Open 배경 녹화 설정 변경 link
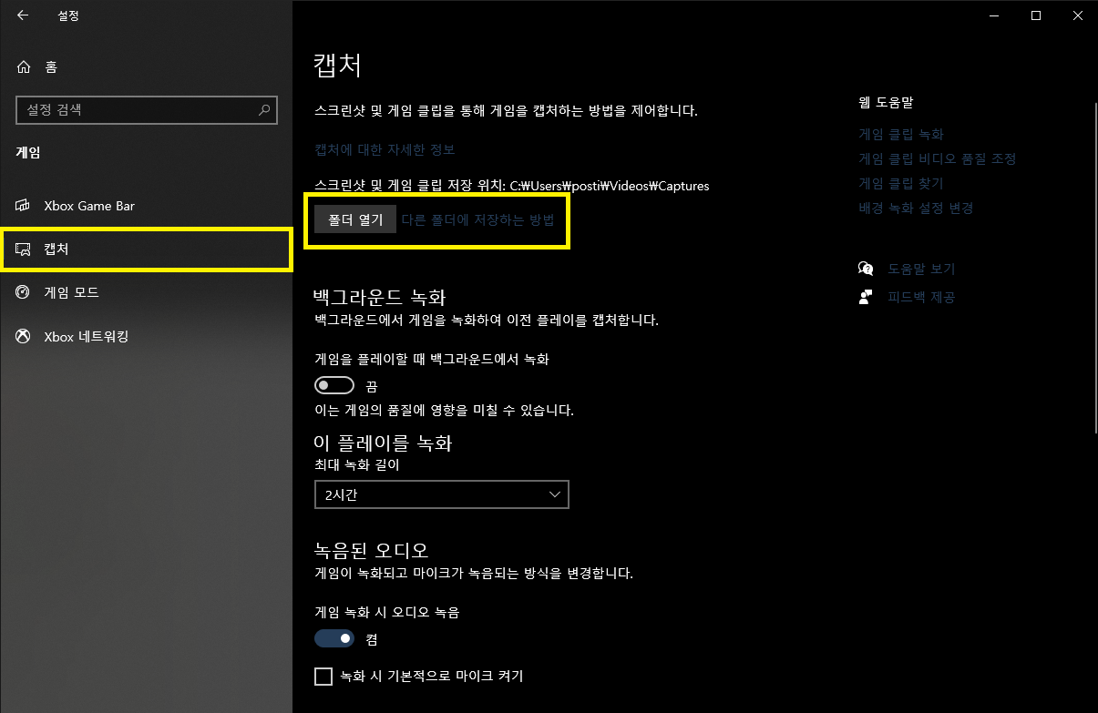 tap(915, 208)
